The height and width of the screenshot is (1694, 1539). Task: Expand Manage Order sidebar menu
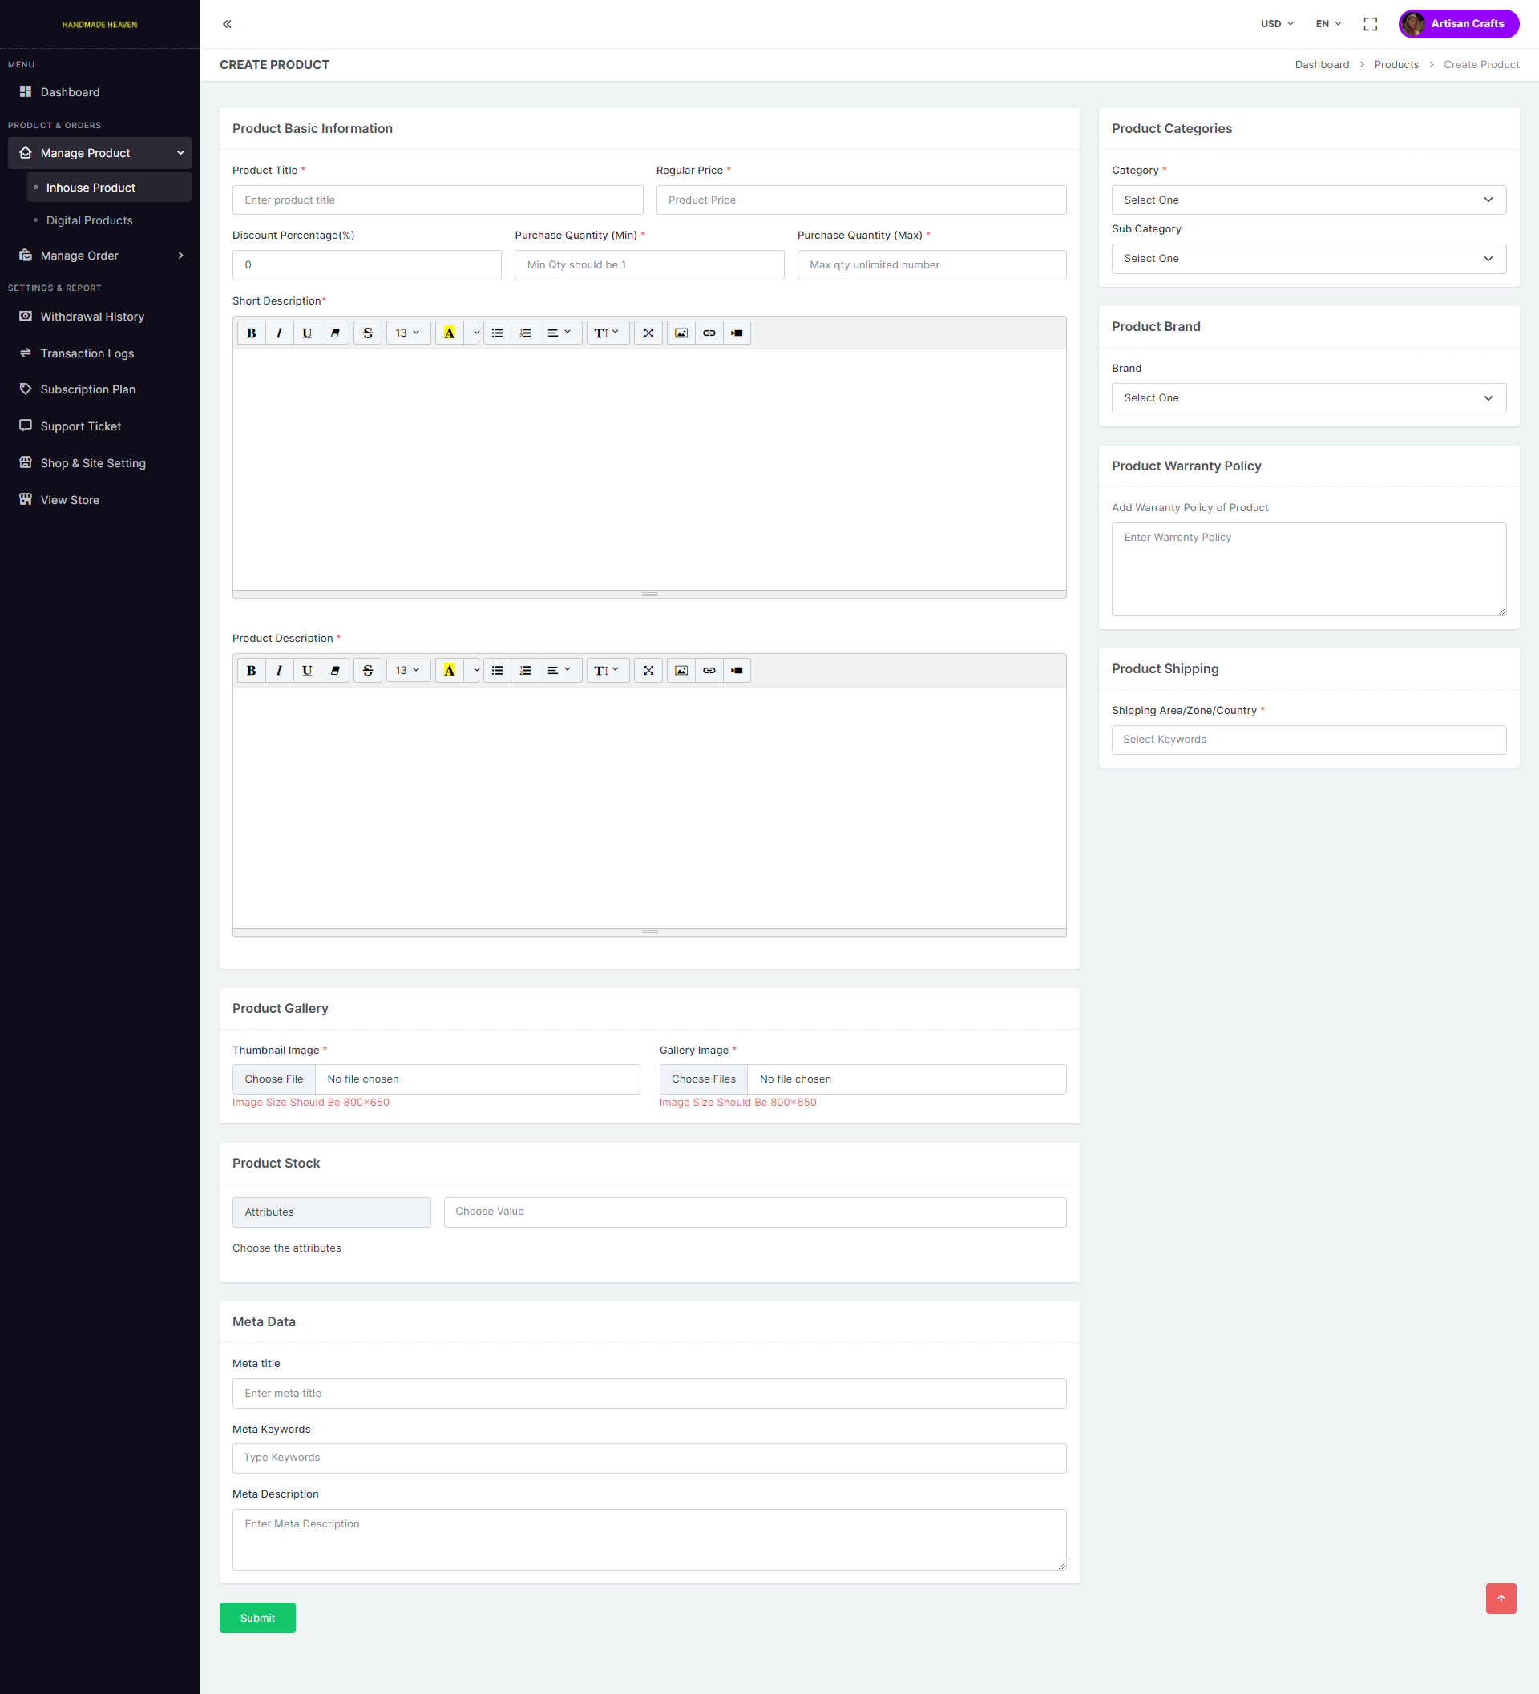coord(99,256)
